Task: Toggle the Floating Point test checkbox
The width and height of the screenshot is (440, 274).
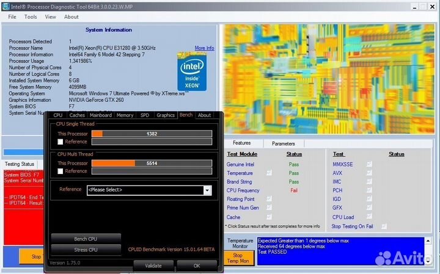Action: (x=269, y=199)
